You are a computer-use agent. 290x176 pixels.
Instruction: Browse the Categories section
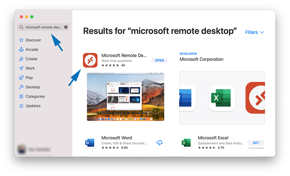(35, 97)
